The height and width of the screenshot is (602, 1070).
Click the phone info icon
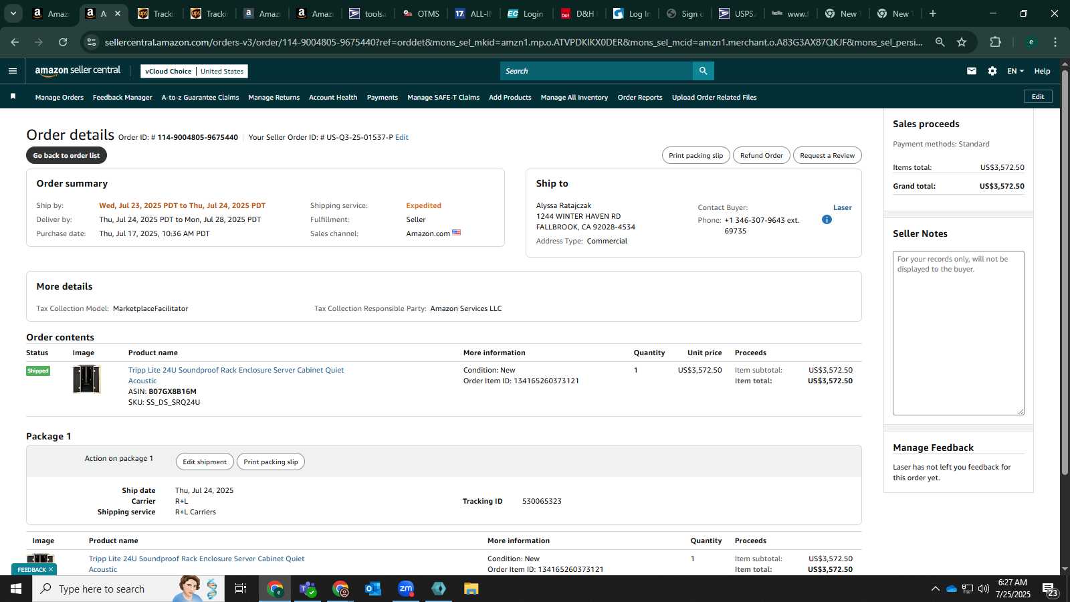827,219
